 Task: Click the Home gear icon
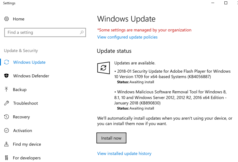pos(7,19)
